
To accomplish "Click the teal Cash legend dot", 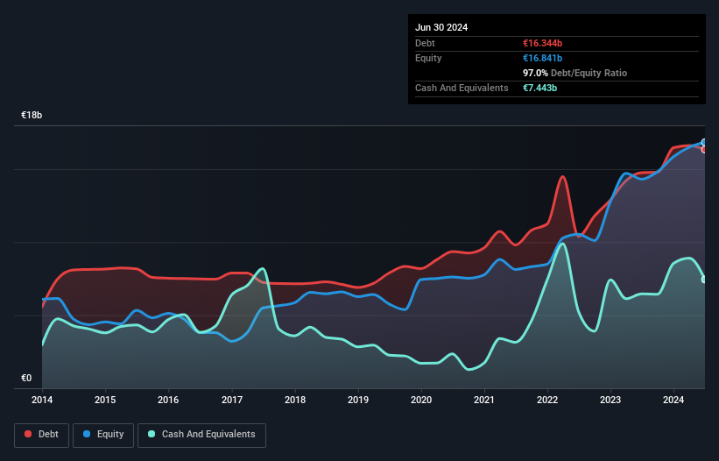I will tap(152, 434).
